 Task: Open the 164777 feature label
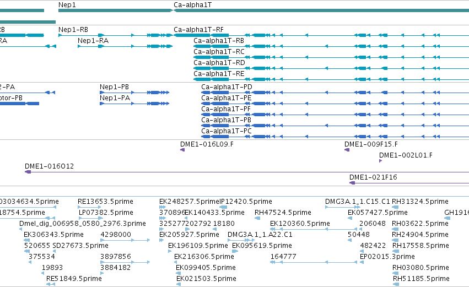[x=283, y=257]
